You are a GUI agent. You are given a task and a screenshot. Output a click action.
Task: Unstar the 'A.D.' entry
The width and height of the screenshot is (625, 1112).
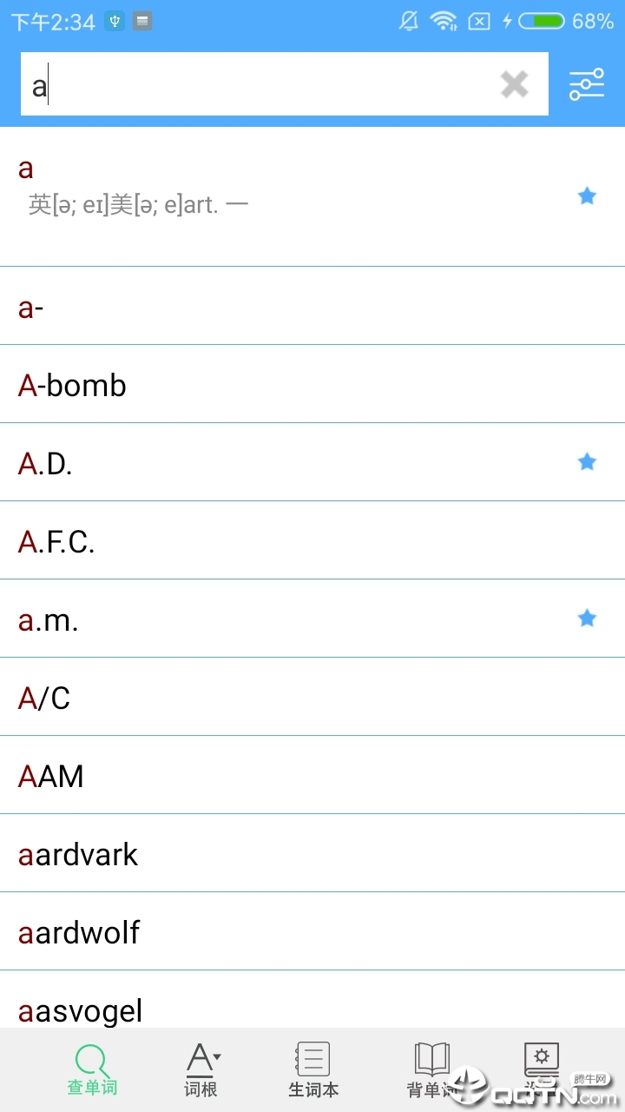(587, 462)
